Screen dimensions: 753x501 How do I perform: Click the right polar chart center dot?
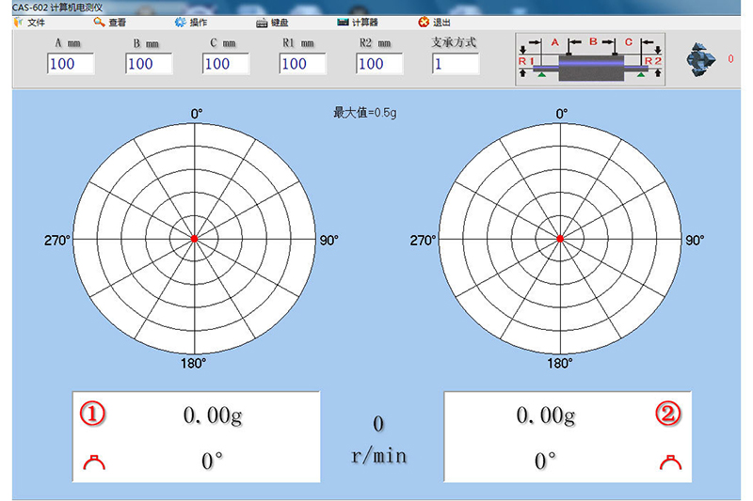[560, 239]
